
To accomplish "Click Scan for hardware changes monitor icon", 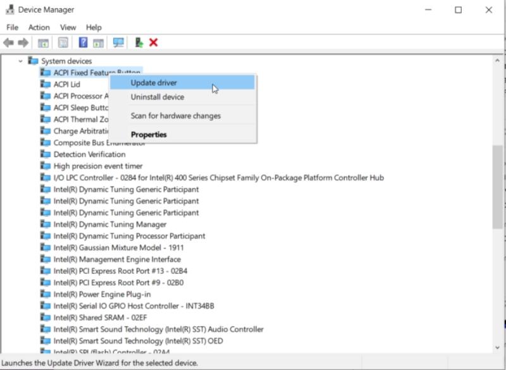I will click(118, 42).
